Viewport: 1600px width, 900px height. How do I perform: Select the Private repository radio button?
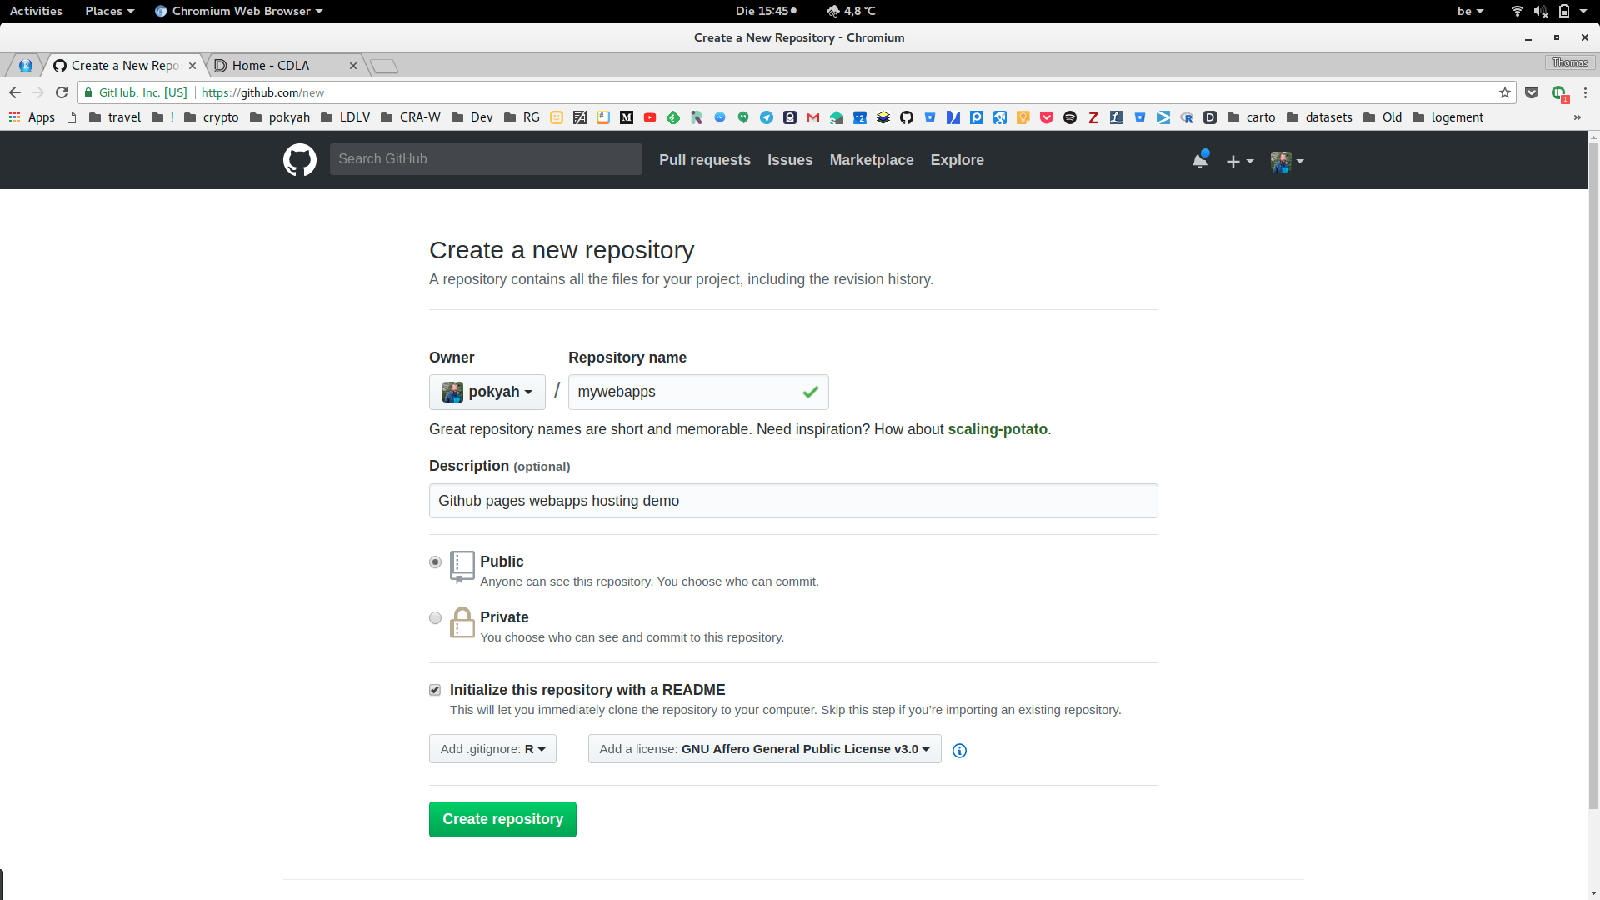coord(435,617)
